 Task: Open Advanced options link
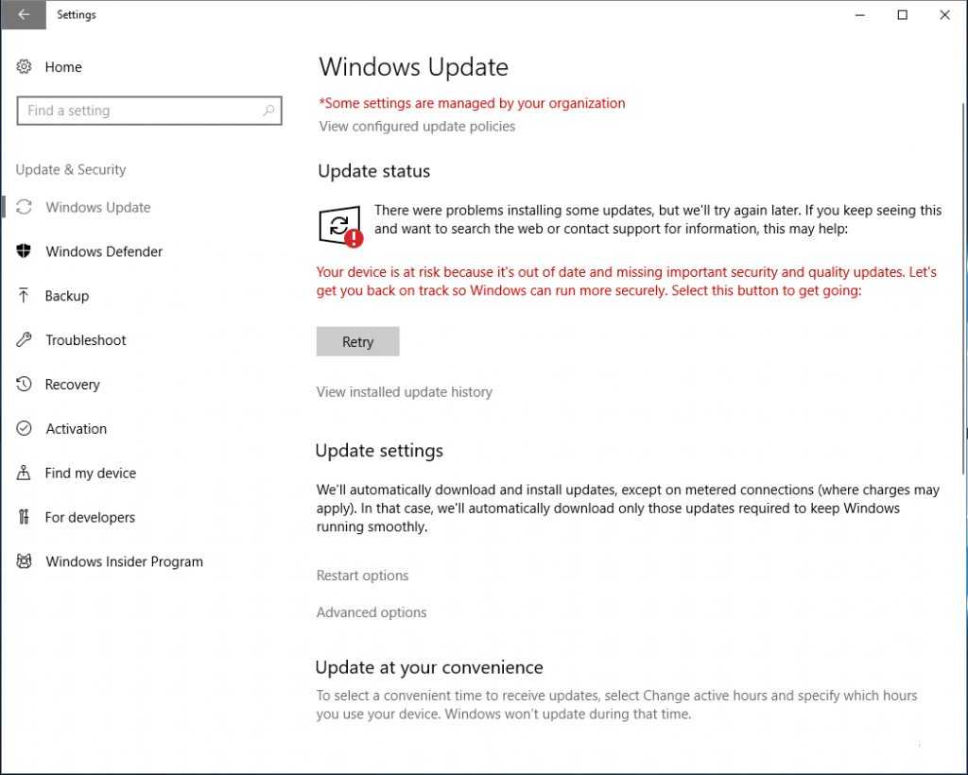pyautogui.click(x=371, y=612)
